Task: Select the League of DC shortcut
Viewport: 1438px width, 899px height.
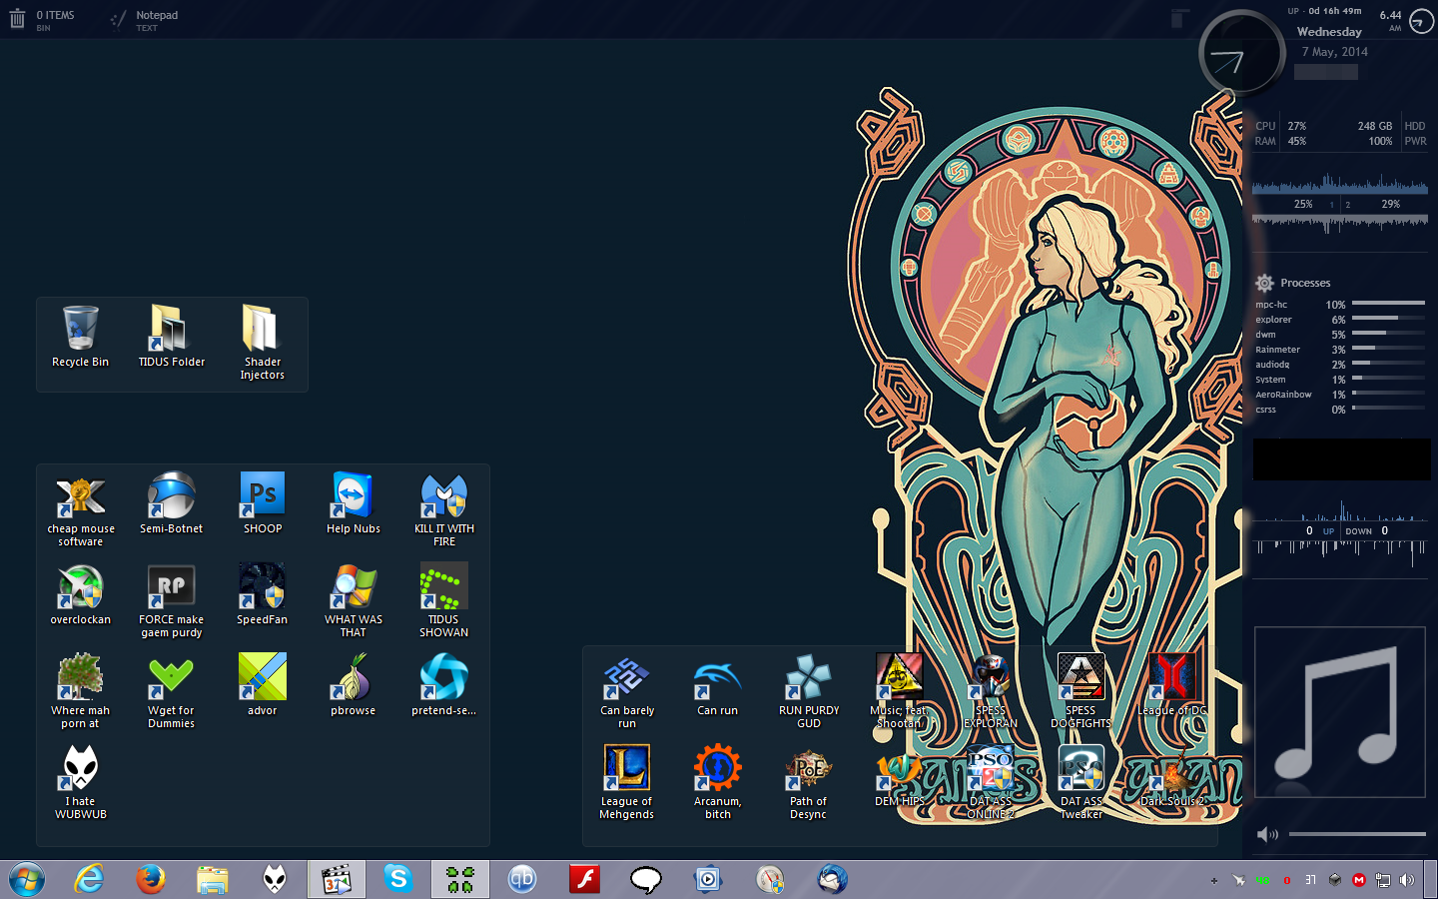Action: point(1172,686)
